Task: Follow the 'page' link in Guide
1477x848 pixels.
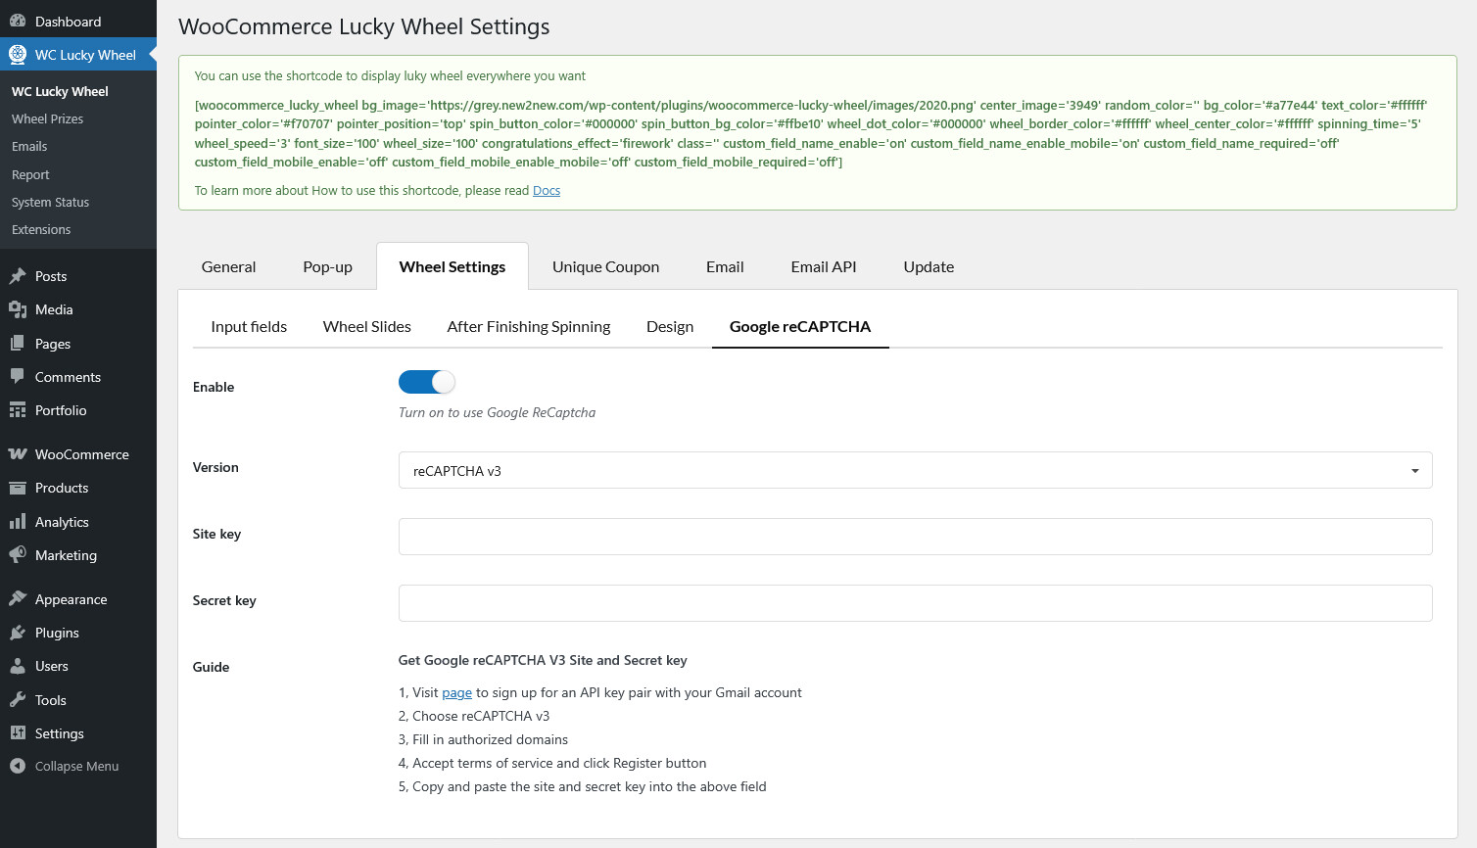Action: [x=456, y=693]
